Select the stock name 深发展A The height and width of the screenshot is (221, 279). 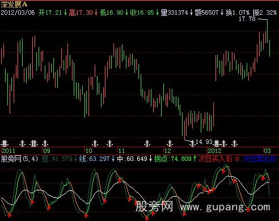tap(14, 5)
